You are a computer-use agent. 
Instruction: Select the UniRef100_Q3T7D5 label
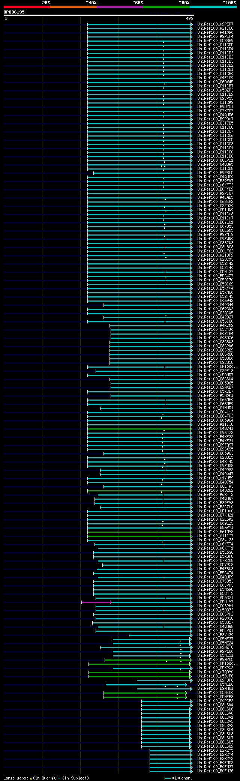[215, 123]
